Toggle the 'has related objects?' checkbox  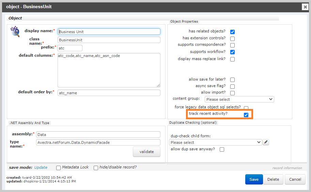(x=232, y=32)
